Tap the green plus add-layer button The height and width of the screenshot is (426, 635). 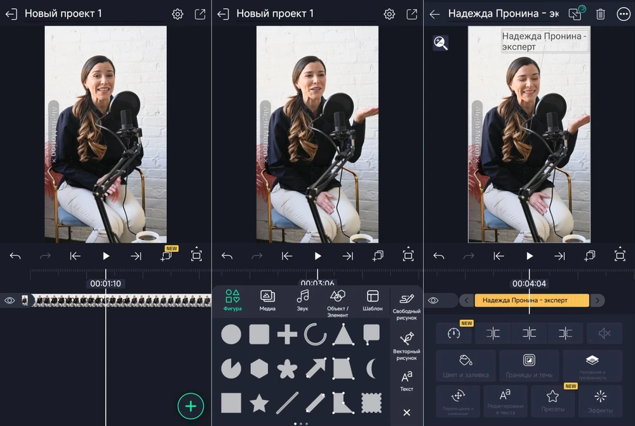(x=190, y=406)
